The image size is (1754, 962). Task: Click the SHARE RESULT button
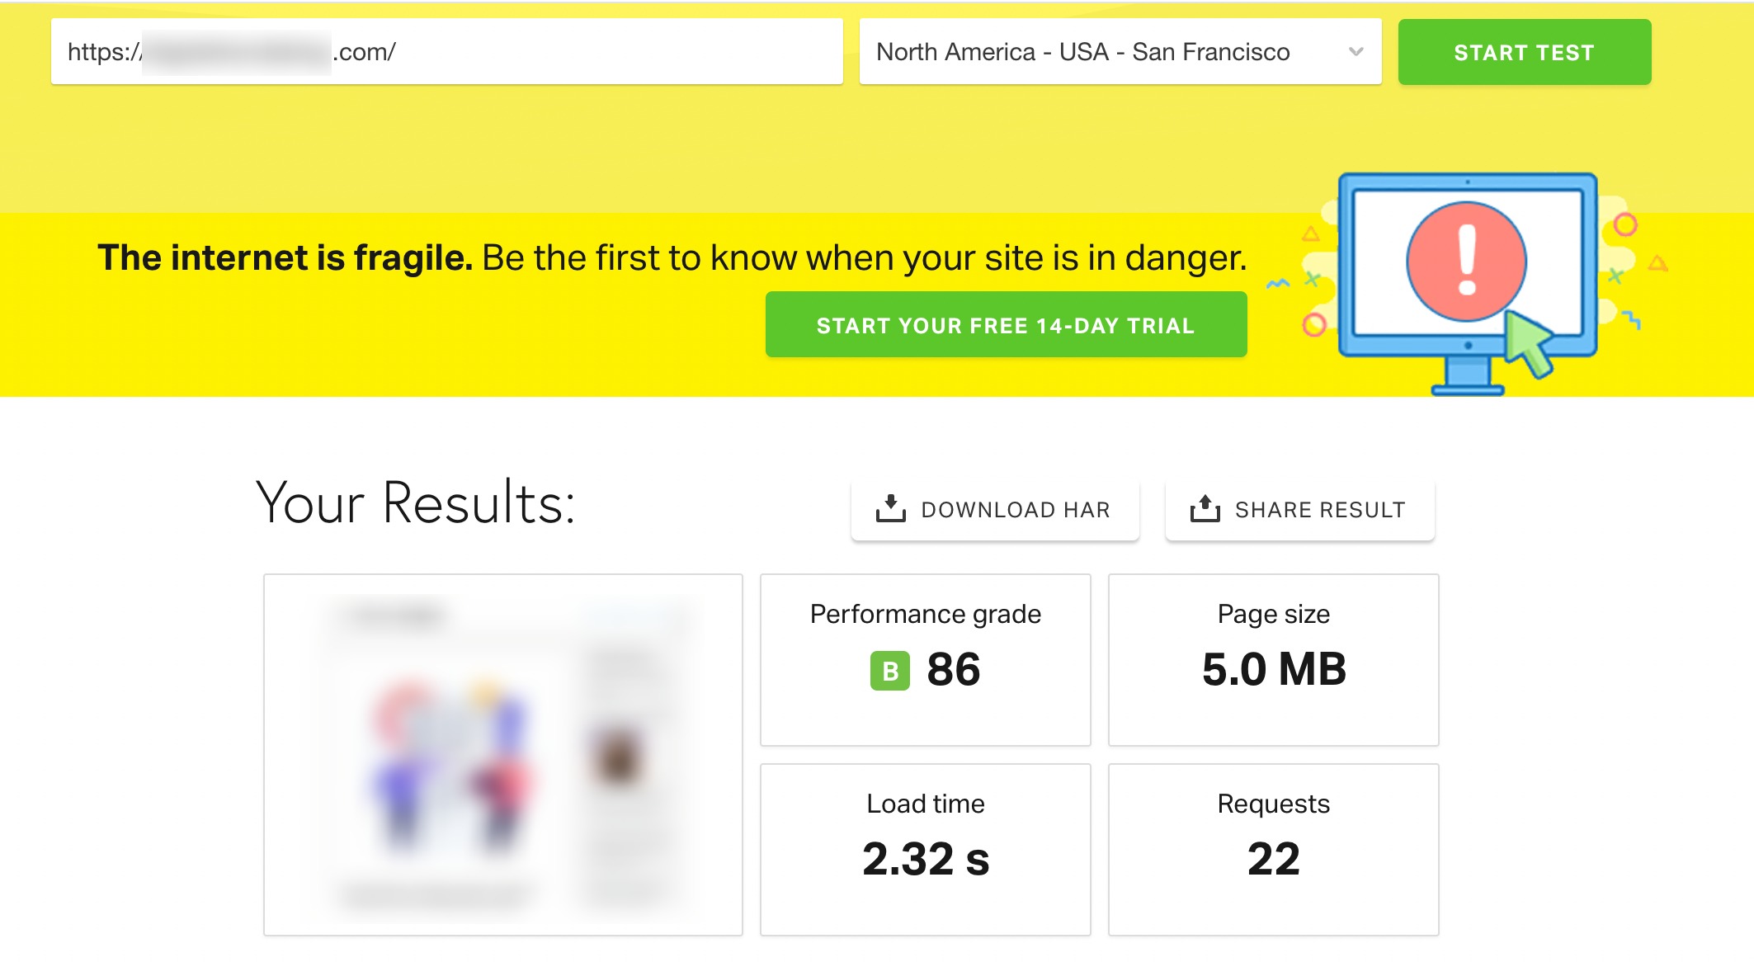[1299, 508]
